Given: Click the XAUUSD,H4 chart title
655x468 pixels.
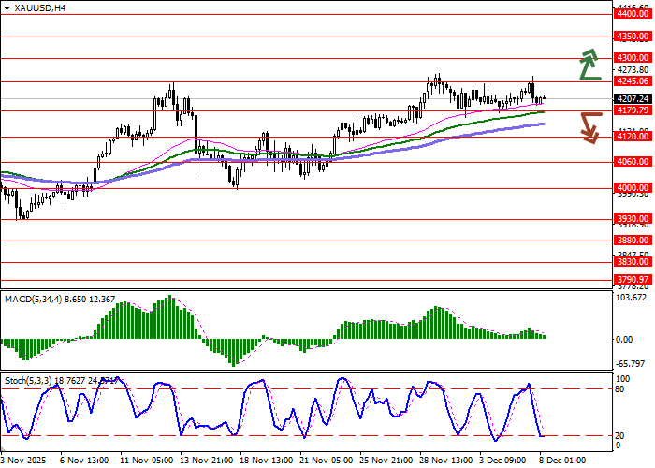Looking at the screenshot, I should point(39,7).
